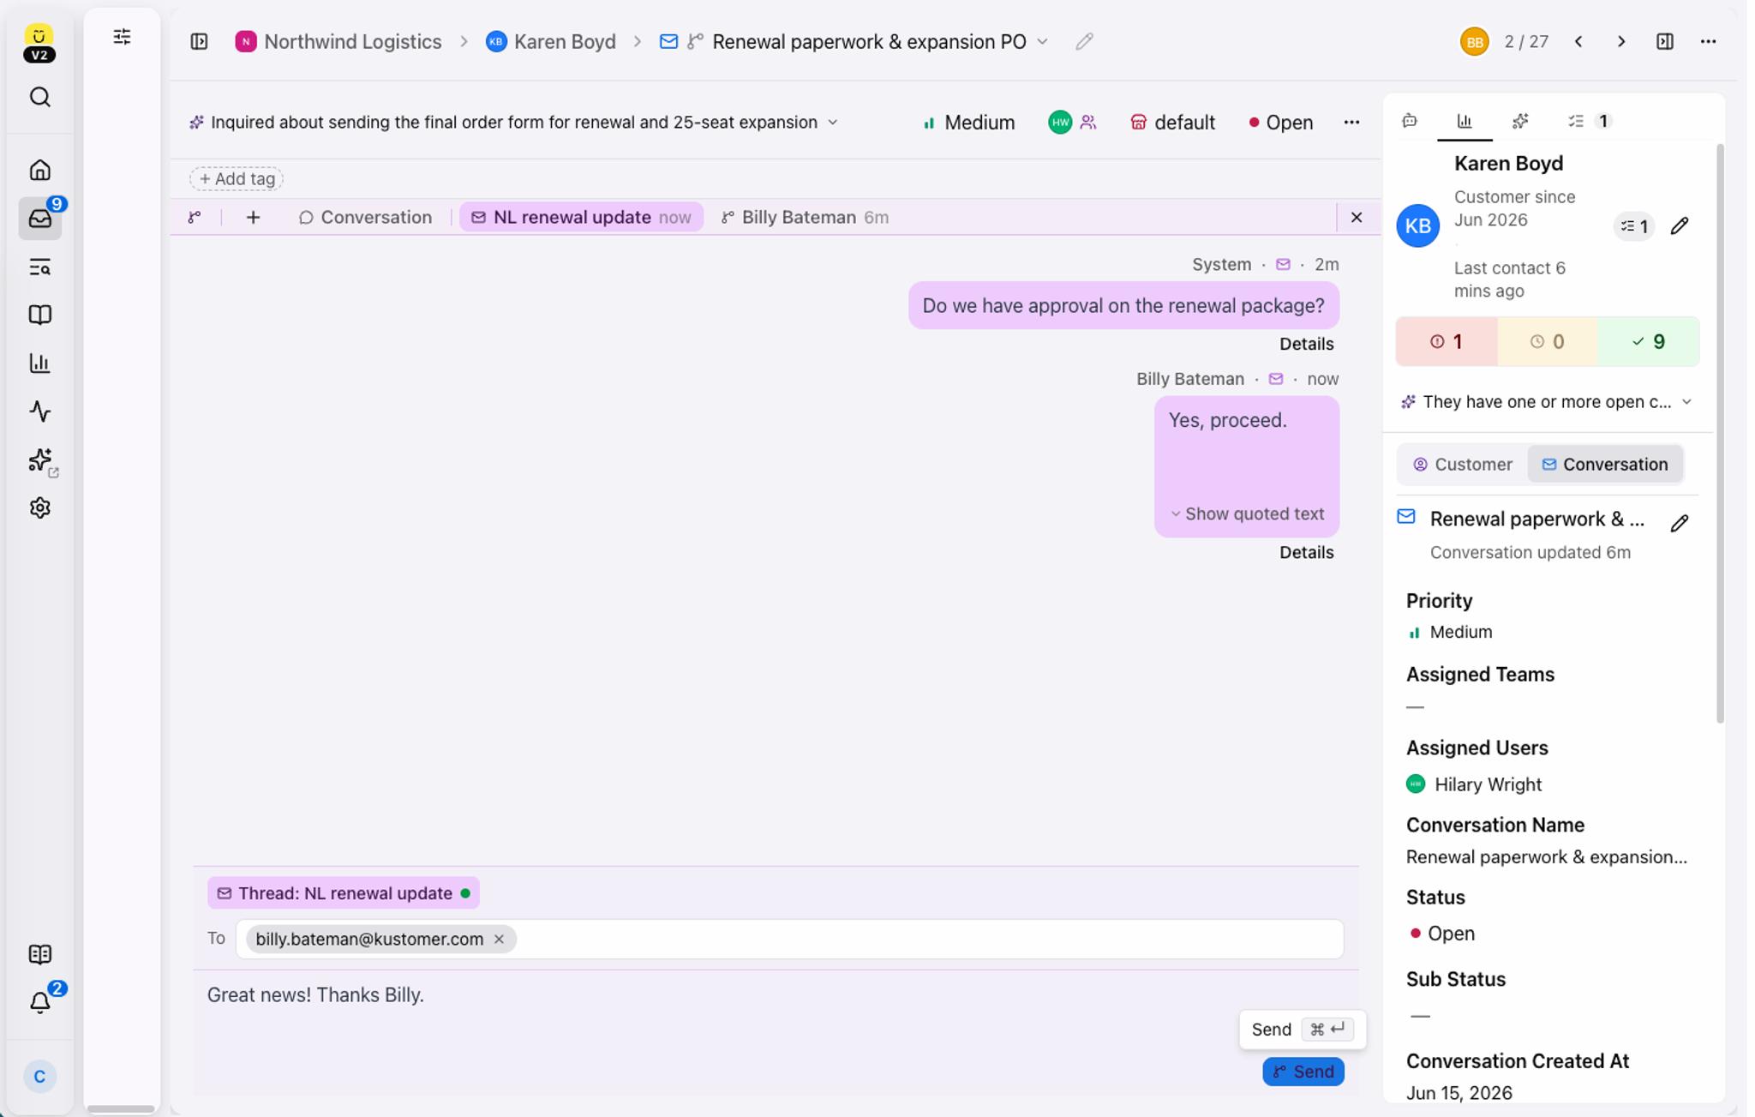Open the first right panel tab icon
Screen dimensions: 1755x1117
(x=1410, y=121)
